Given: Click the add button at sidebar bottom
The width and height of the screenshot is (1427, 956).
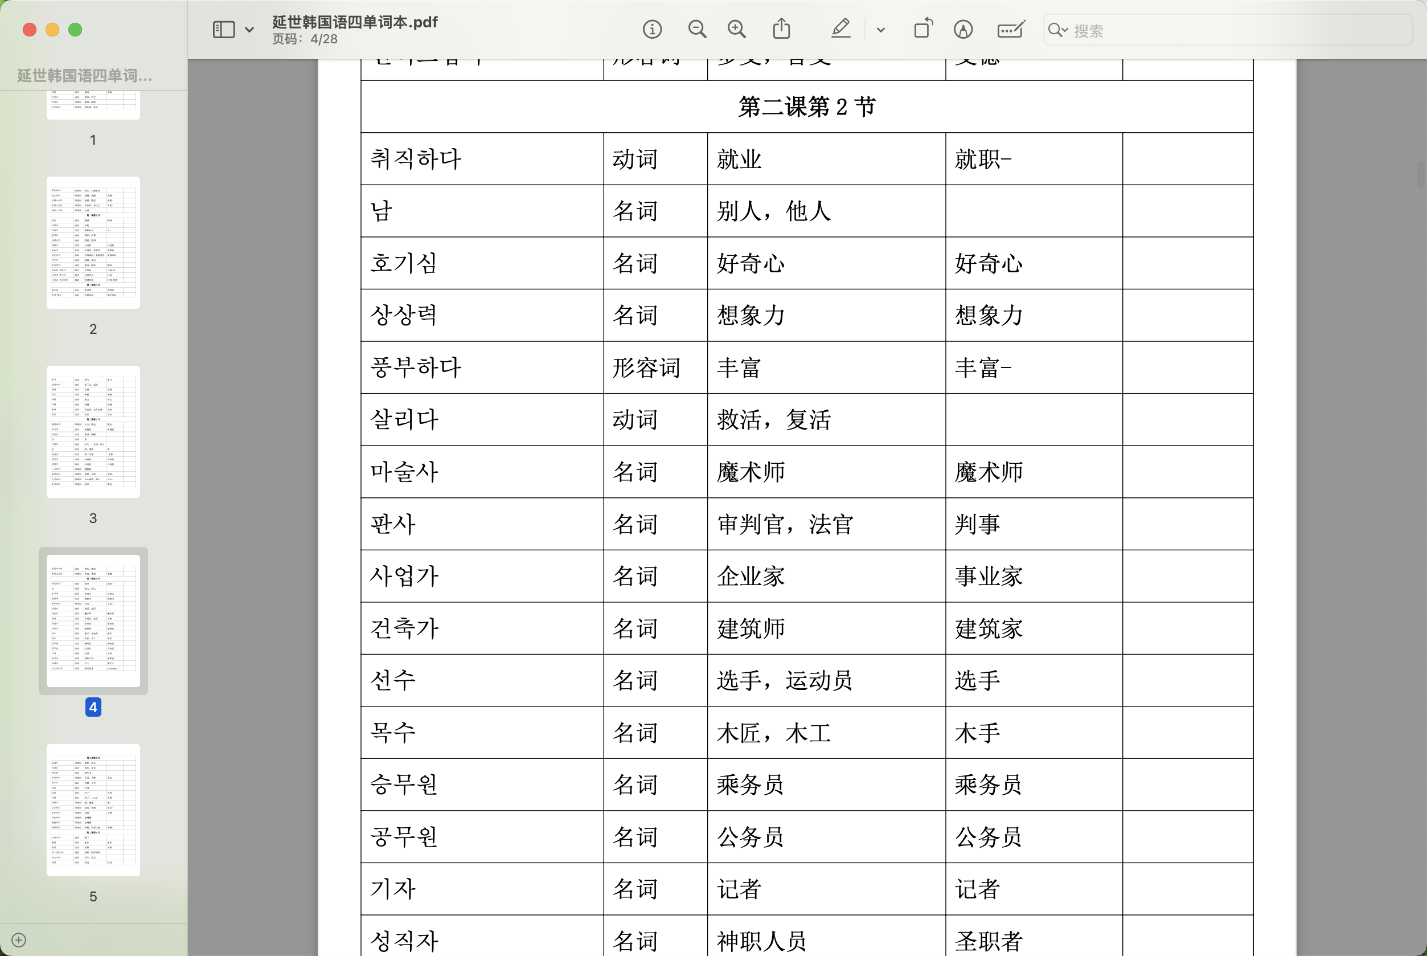Looking at the screenshot, I should pos(19,939).
